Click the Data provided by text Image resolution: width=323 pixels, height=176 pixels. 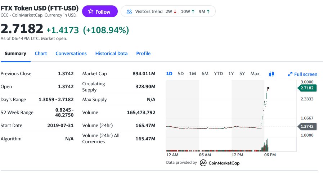click(x=181, y=162)
